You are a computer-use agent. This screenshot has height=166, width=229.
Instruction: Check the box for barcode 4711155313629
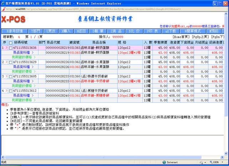11,62
